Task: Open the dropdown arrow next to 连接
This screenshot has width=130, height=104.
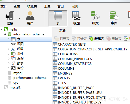Action: pyautogui.click(x=19, y=18)
